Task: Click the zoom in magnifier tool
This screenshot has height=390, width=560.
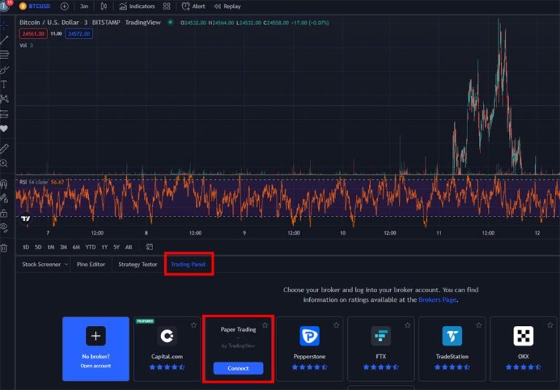Action: (x=4, y=163)
